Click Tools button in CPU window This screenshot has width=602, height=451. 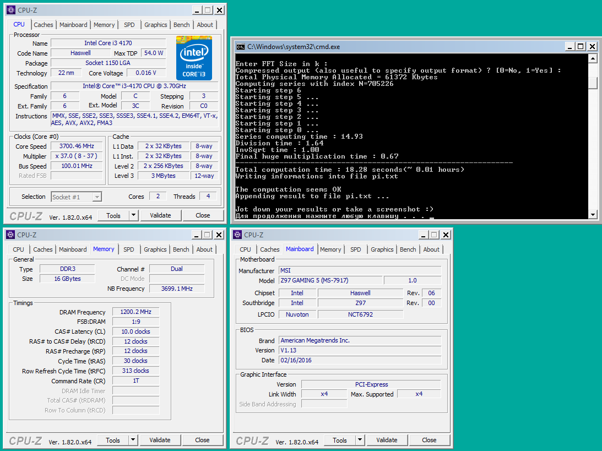click(113, 215)
